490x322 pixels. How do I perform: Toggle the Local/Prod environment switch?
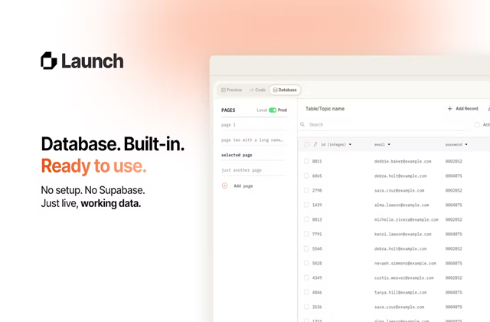pos(273,110)
